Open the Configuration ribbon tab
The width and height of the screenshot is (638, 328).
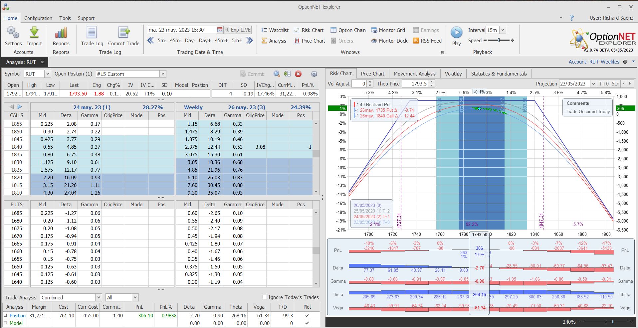pos(38,18)
